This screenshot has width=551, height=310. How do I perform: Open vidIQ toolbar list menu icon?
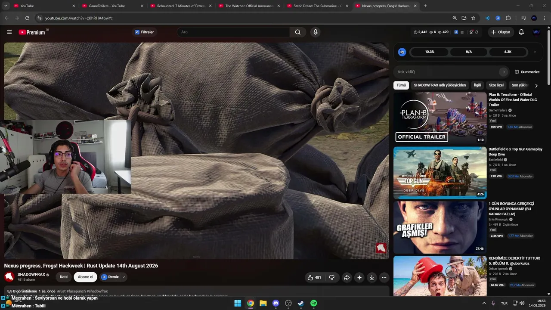click(462, 32)
